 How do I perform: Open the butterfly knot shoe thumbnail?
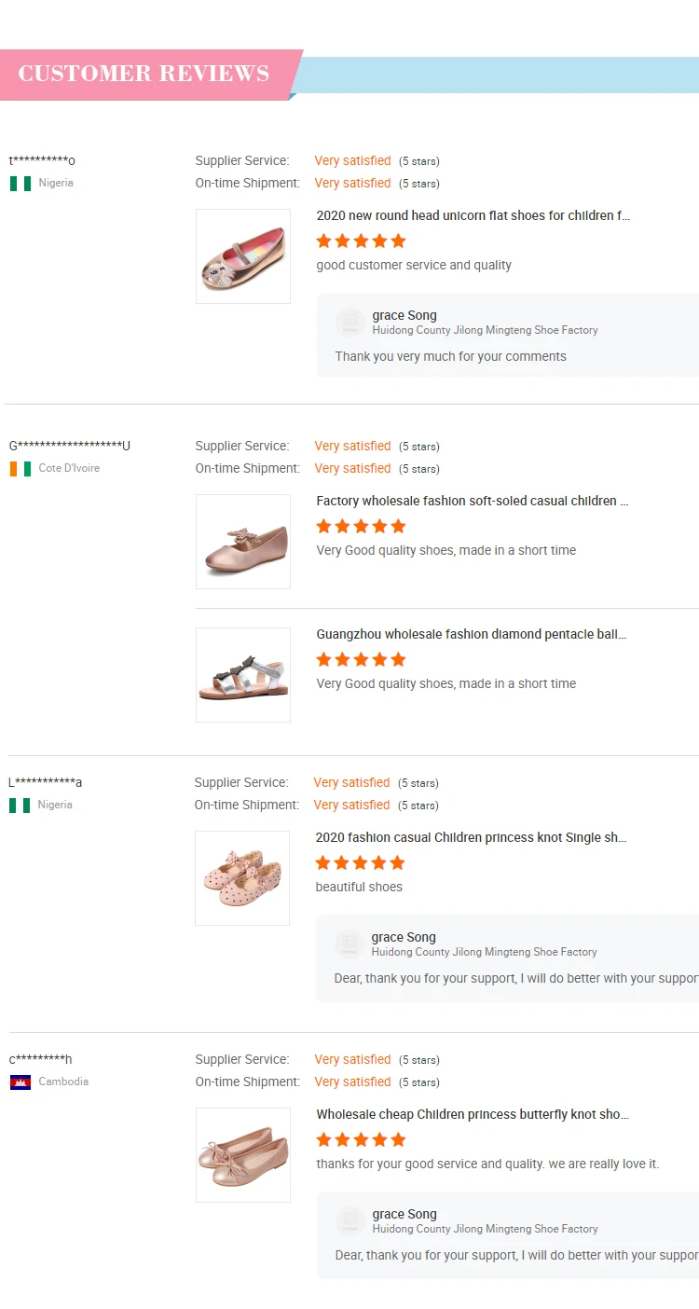[243, 1155]
